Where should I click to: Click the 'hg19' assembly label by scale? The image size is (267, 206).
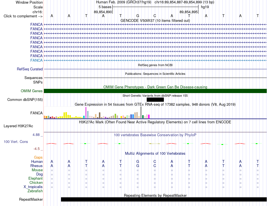coord(205,7)
